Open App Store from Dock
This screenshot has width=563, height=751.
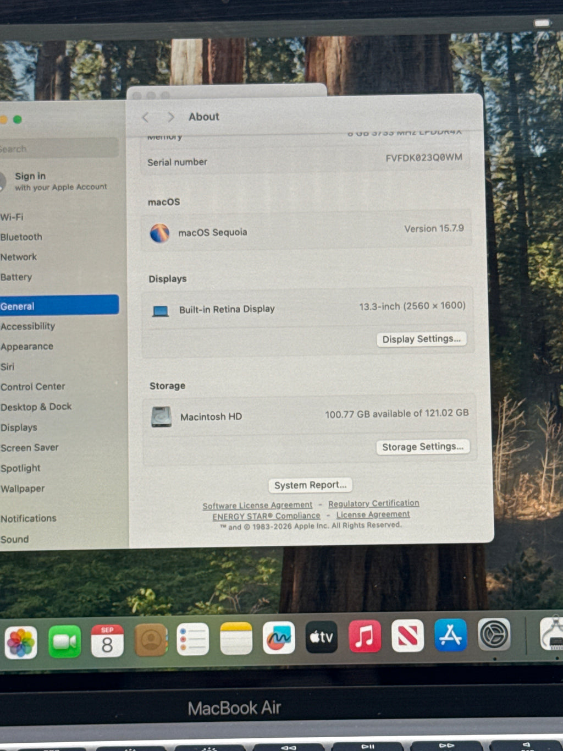450,635
